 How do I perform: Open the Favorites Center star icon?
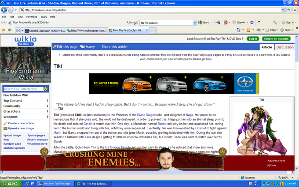(3, 30)
